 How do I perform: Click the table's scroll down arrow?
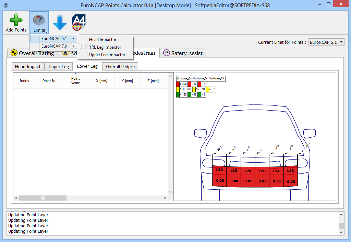[x=171, y=192]
